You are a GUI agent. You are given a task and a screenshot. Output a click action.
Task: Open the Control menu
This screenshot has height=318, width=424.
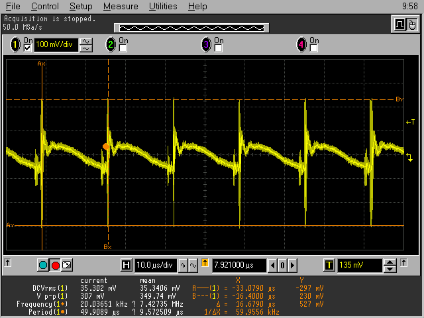44,6
